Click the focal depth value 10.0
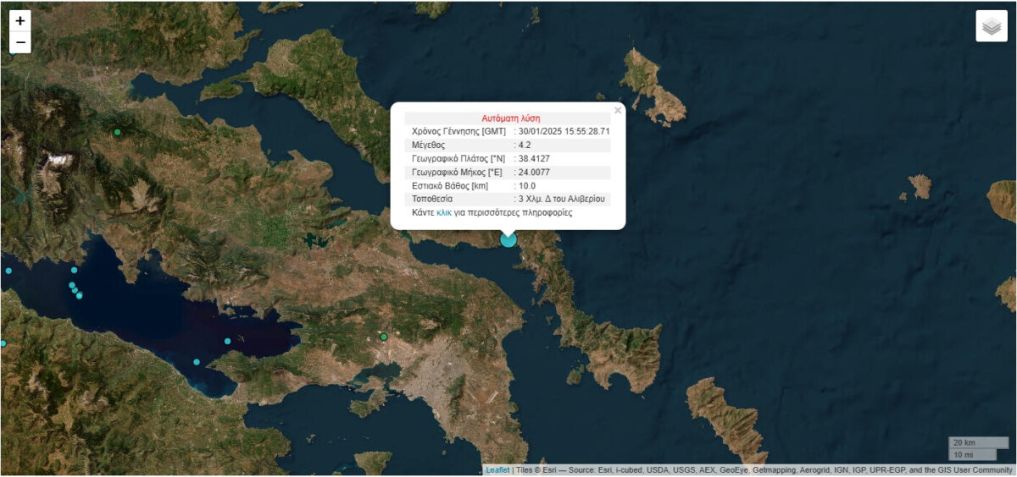 point(527,186)
